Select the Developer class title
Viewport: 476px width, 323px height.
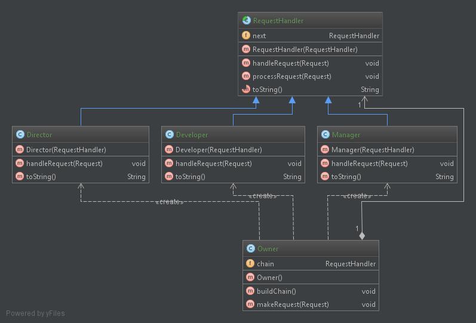point(192,134)
